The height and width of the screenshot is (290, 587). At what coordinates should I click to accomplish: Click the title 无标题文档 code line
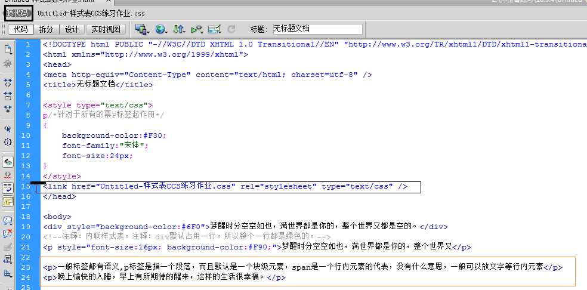coord(98,85)
